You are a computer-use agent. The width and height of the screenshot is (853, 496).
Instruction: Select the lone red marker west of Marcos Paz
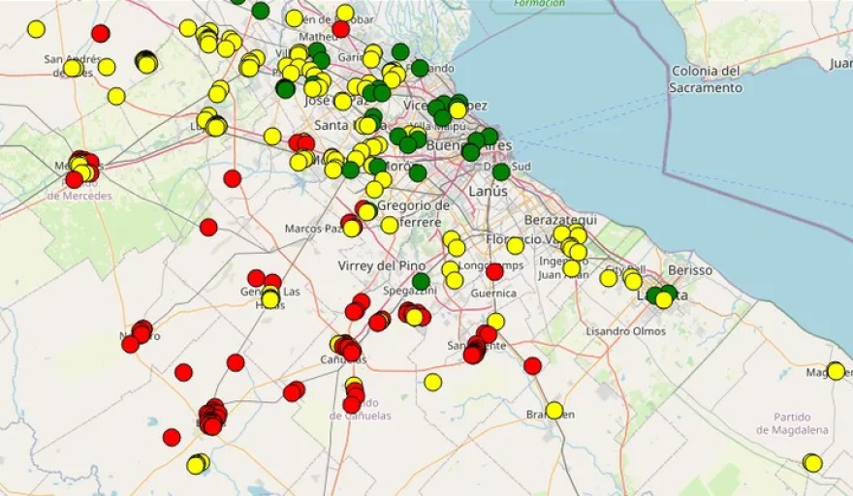208,227
